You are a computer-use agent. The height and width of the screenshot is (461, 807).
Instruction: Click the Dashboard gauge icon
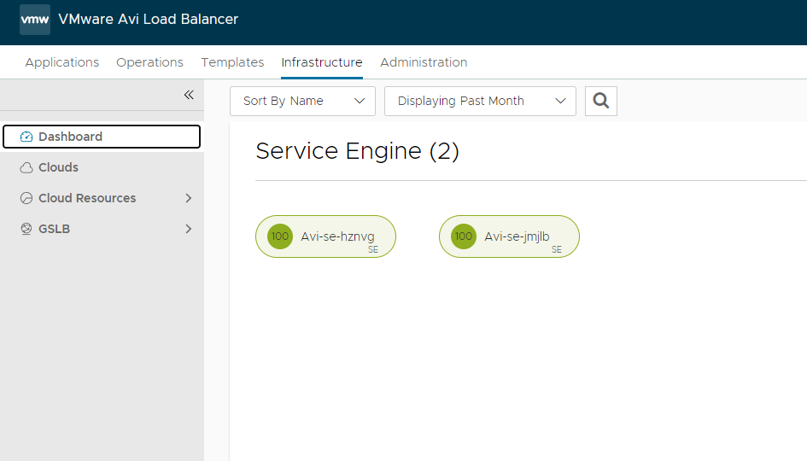pyautogui.click(x=26, y=137)
